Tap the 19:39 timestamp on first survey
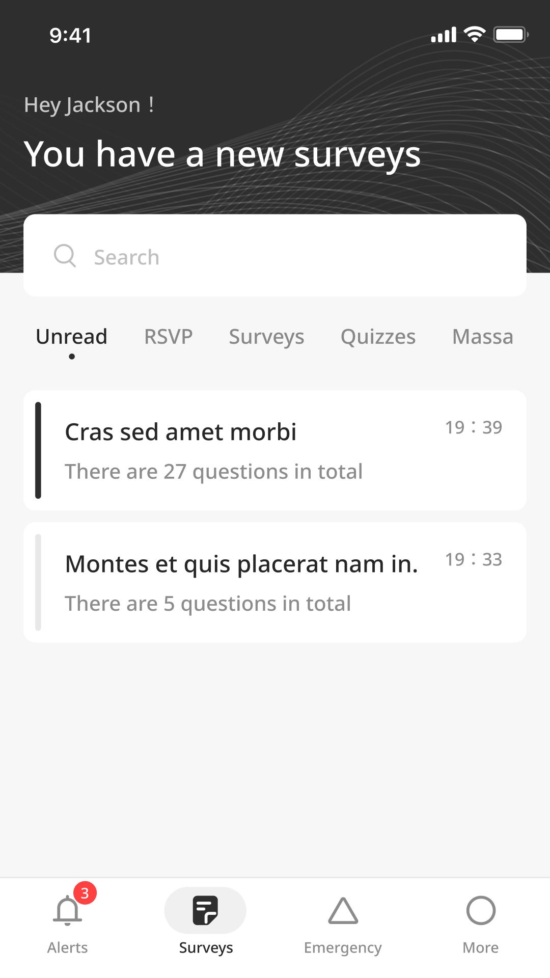 point(474,427)
